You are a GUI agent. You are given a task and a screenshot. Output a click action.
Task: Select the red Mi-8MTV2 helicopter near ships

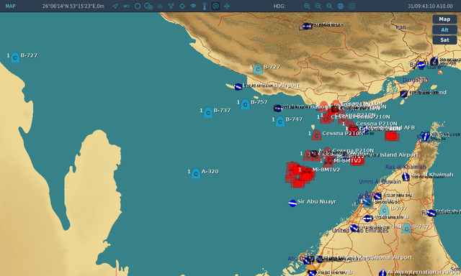pos(307,171)
